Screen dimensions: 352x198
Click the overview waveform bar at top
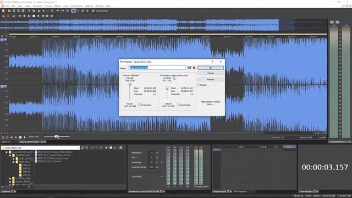point(163,25)
